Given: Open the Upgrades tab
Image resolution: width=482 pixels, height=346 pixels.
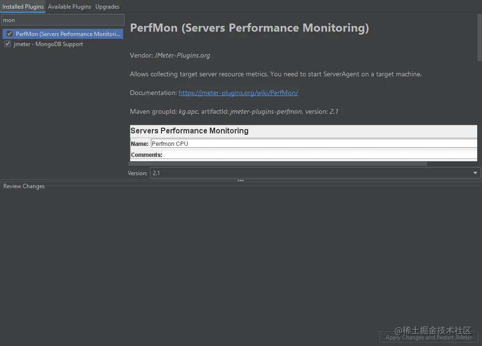Looking at the screenshot, I should click(x=107, y=6).
